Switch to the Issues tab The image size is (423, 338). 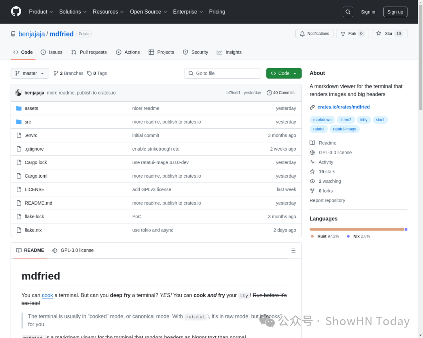pos(52,52)
